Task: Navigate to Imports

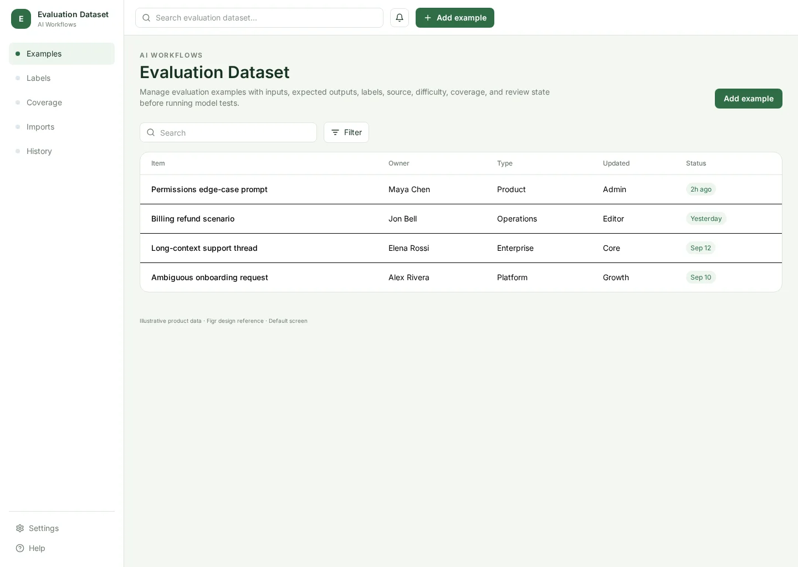Action: pos(62,127)
